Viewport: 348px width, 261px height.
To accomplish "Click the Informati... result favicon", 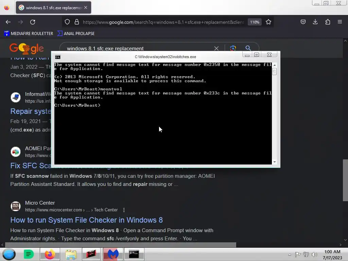I will coord(16,98).
